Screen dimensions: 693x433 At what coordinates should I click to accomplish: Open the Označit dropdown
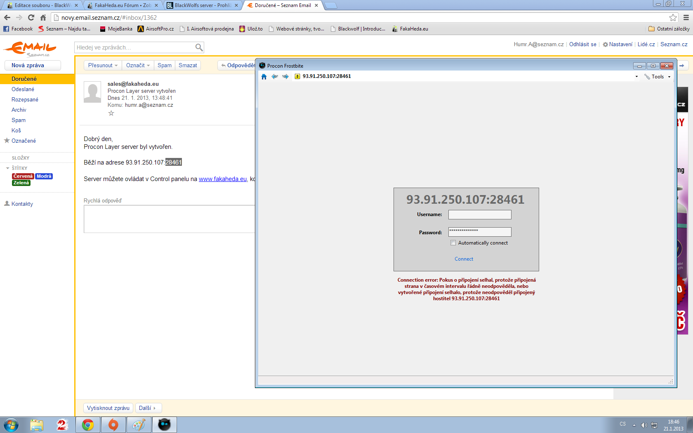pos(138,65)
